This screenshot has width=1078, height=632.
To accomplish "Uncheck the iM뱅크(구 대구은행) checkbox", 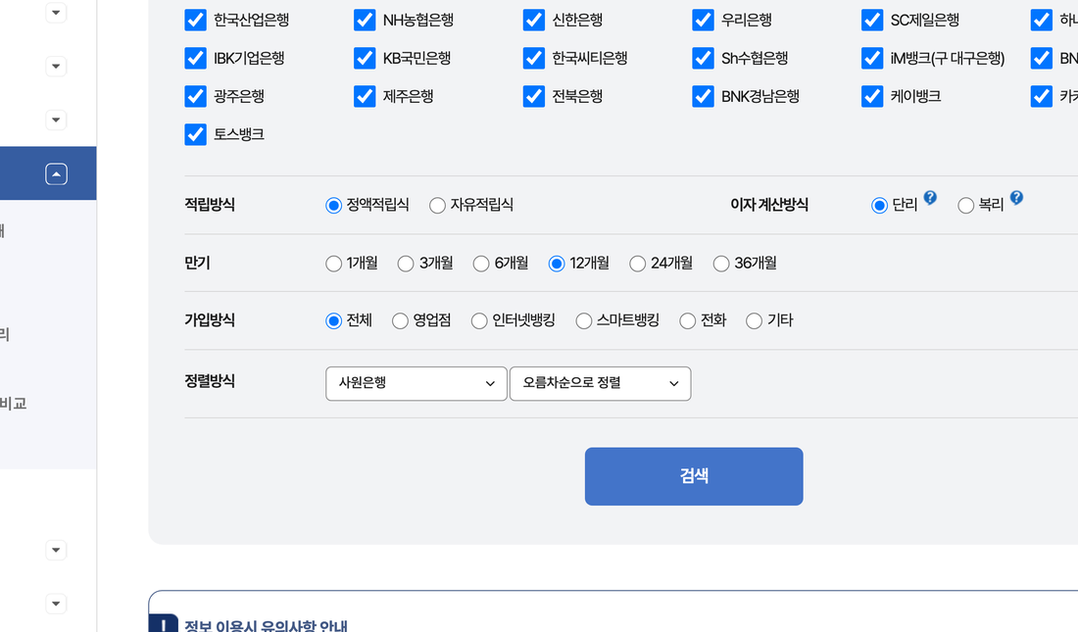I will point(872,58).
